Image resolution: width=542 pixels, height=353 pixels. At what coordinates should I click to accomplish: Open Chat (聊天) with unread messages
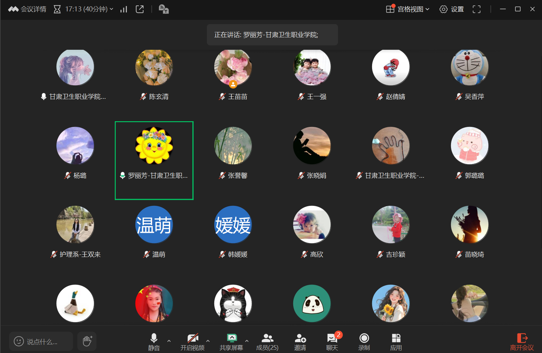[332, 342]
